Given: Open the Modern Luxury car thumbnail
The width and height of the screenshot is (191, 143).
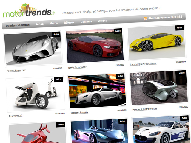Looking at the screenshot, I should click(x=97, y=91).
